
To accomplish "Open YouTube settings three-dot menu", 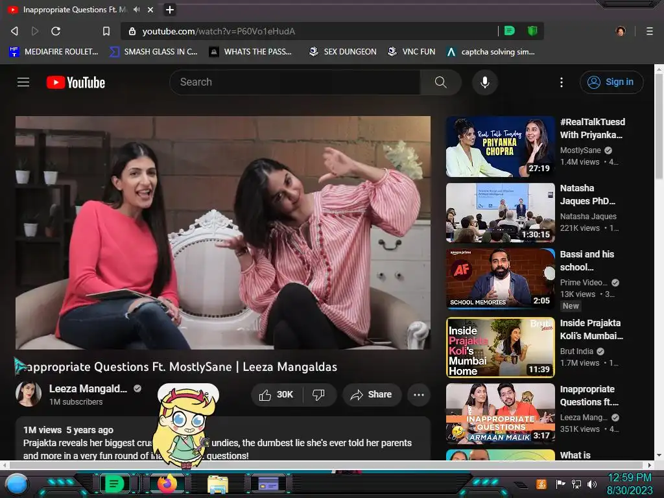I will tap(562, 82).
